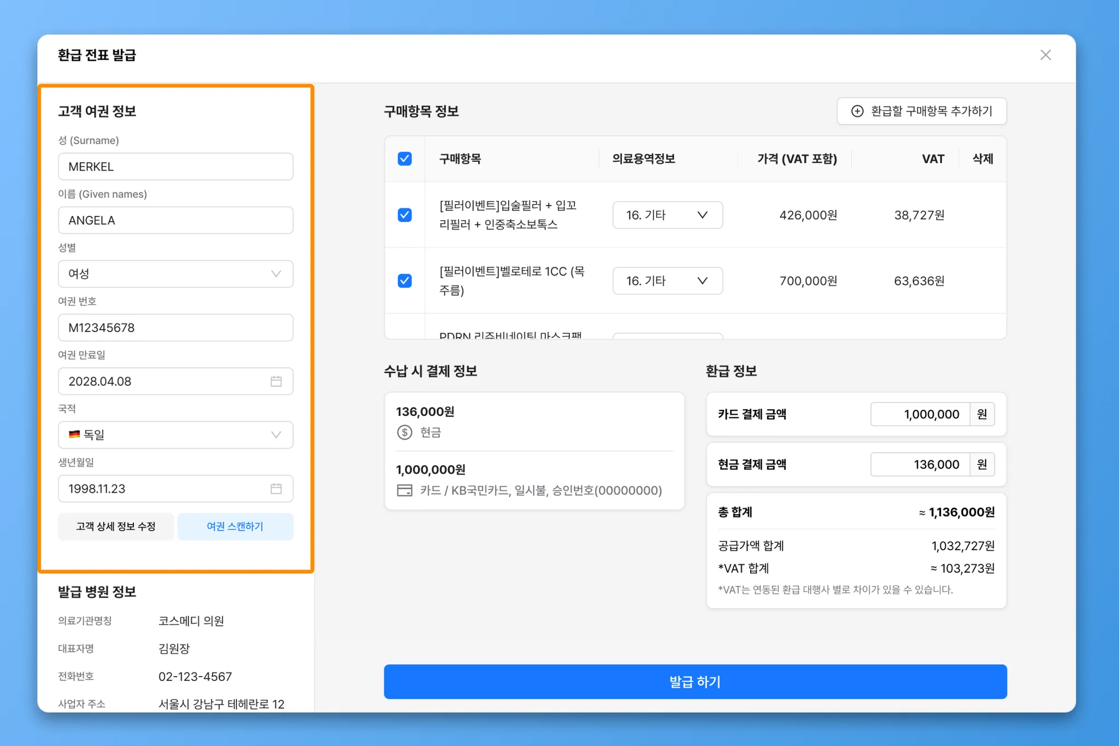
Task: Uncheck the Belotero 1CC item
Action: (405, 281)
